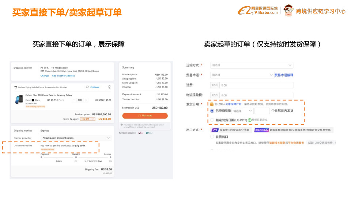Collapse the supplier order section chevron
351x197 pixels.
tap(109, 87)
